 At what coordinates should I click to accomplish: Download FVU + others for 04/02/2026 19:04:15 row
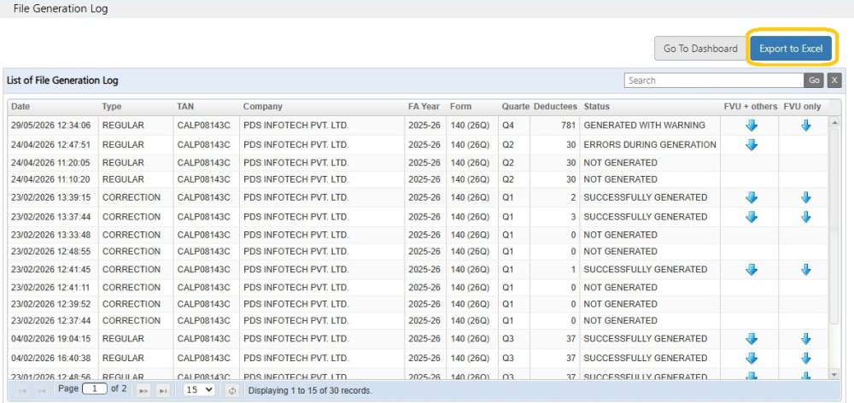click(752, 339)
